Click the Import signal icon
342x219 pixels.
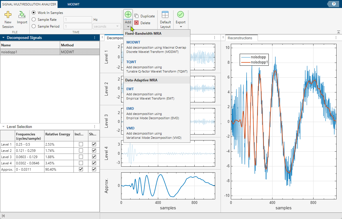tap(22, 15)
